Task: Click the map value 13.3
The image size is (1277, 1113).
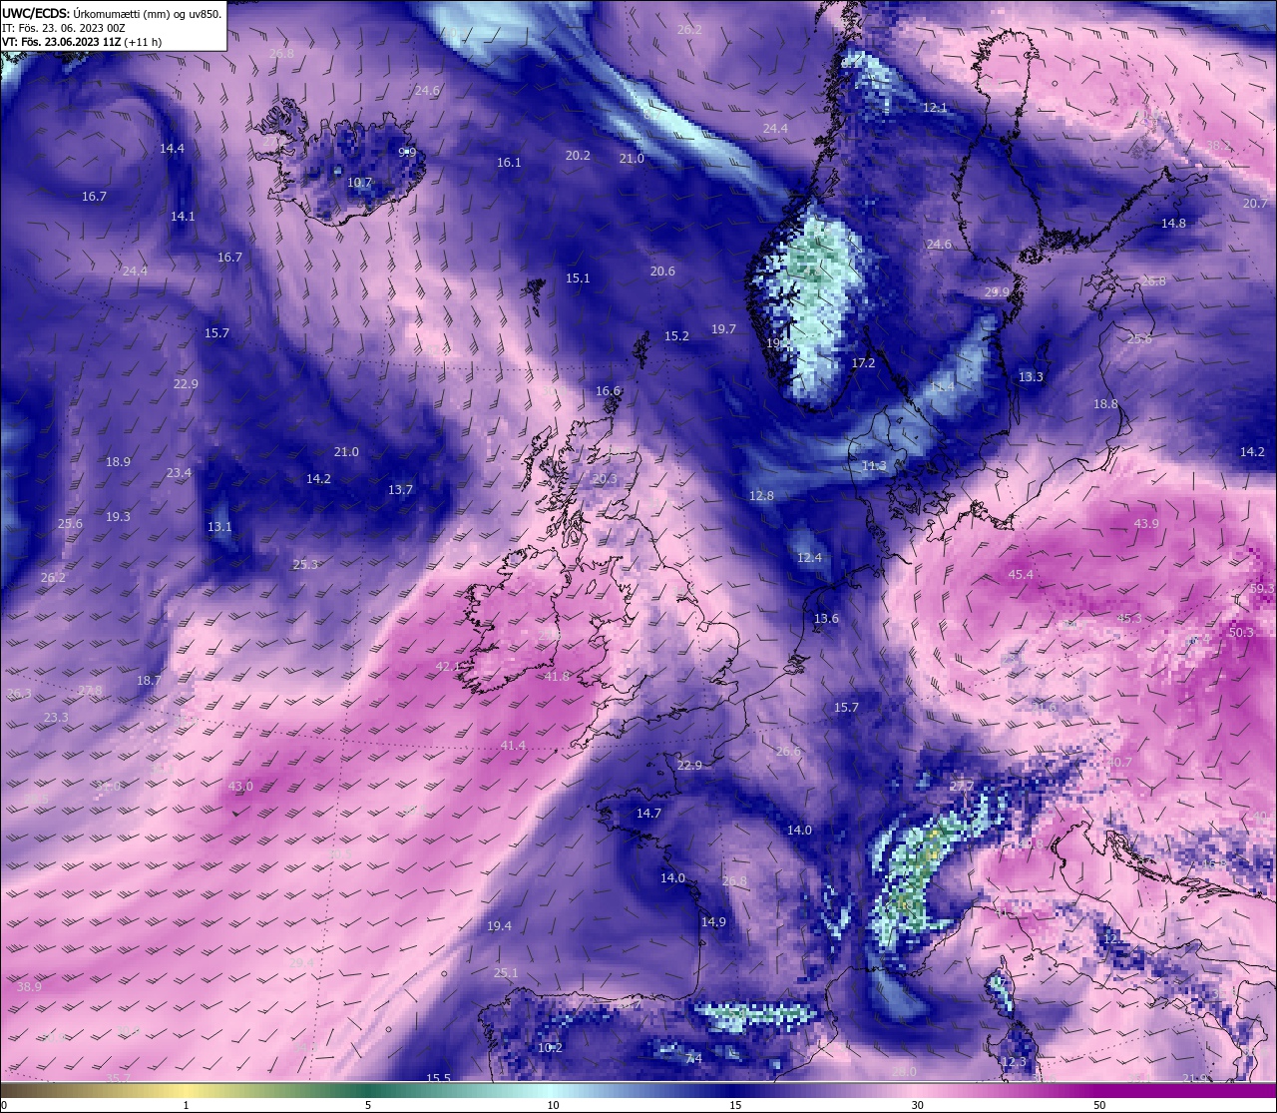Action: [1031, 376]
